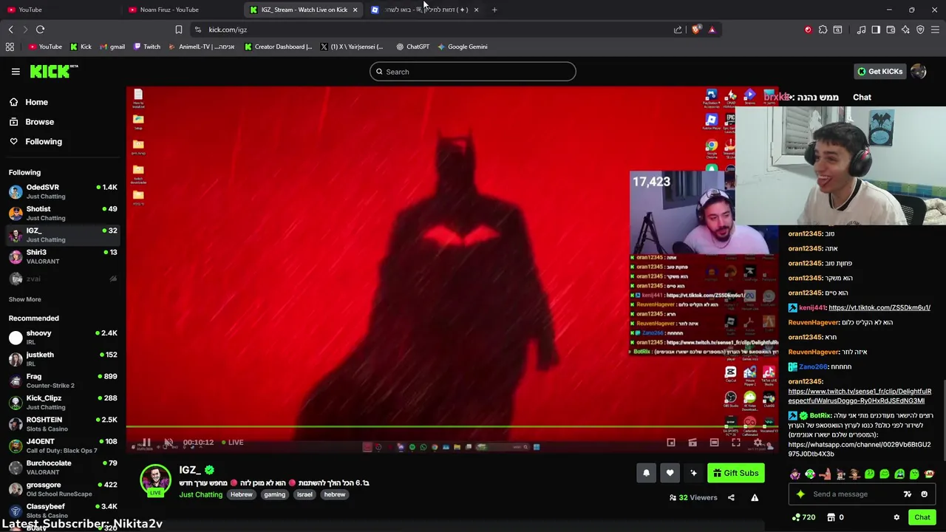Open shoovy recommended channel
Screen dimensions: 946x532
[x=63, y=337]
